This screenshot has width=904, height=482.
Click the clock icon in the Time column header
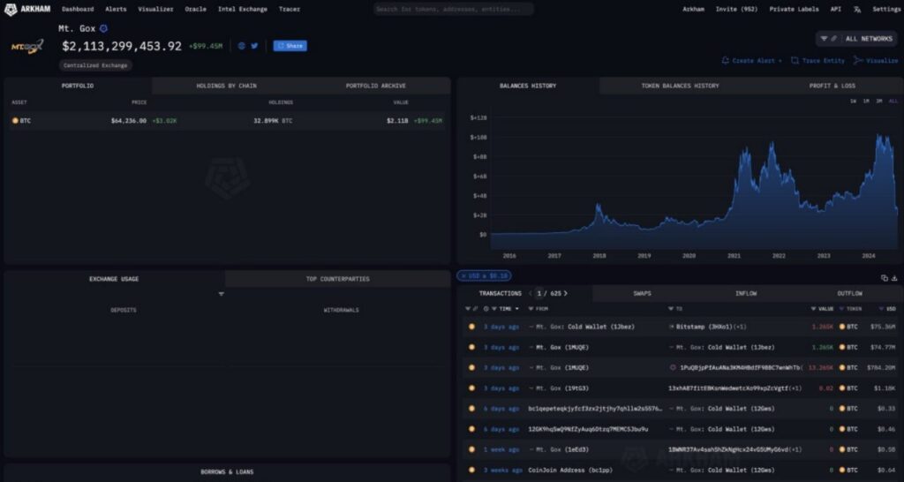(486, 309)
